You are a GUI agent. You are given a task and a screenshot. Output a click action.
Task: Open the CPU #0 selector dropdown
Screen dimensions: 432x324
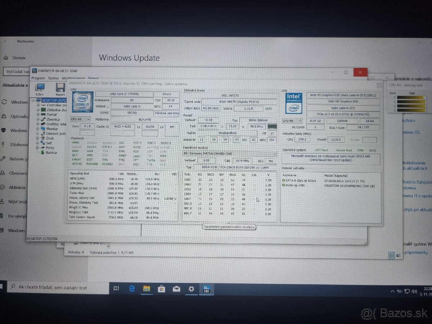coord(80,119)
